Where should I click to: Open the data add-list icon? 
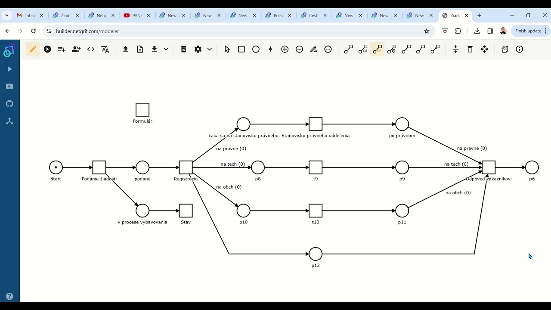point(62,50)
